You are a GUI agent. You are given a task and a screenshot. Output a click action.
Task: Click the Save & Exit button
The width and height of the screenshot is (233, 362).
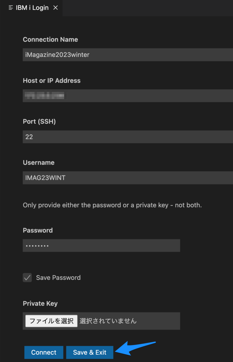89,352
